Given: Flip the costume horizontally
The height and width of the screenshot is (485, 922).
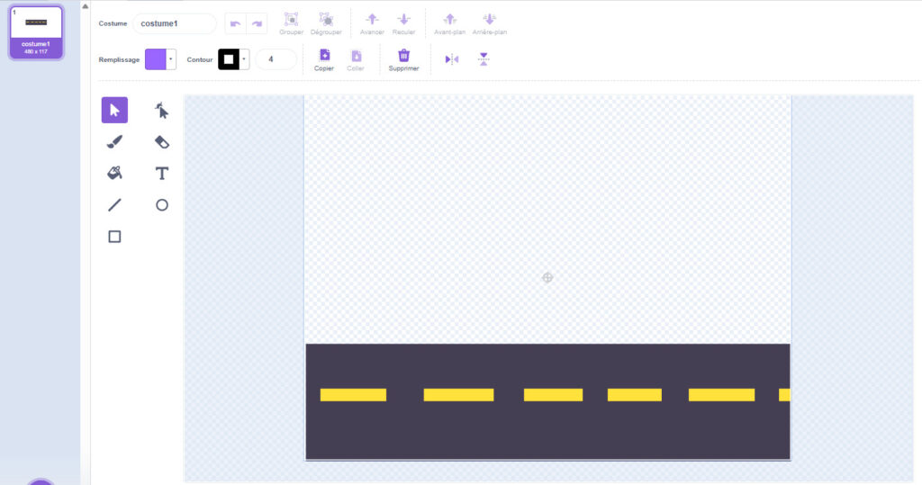Looking at the screenshot, I should pyautogui.click(x=452, y=59).
